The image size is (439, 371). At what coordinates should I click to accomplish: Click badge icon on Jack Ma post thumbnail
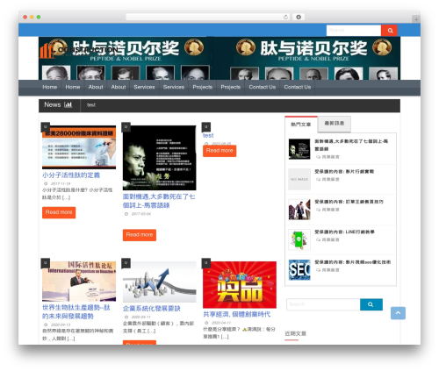(x=126, y=127)
